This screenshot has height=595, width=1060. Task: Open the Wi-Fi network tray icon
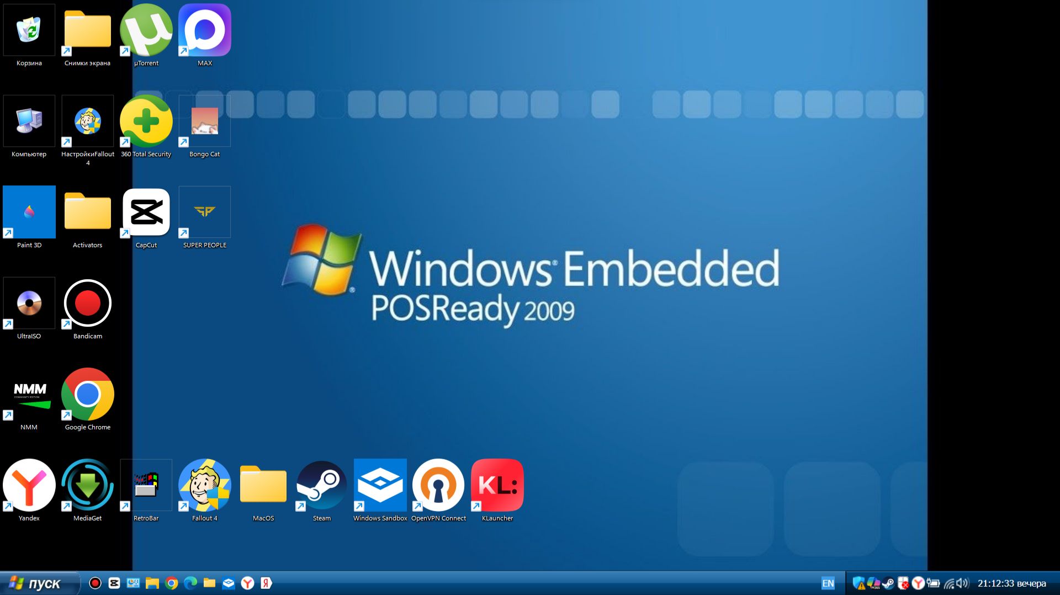(949, 583)
